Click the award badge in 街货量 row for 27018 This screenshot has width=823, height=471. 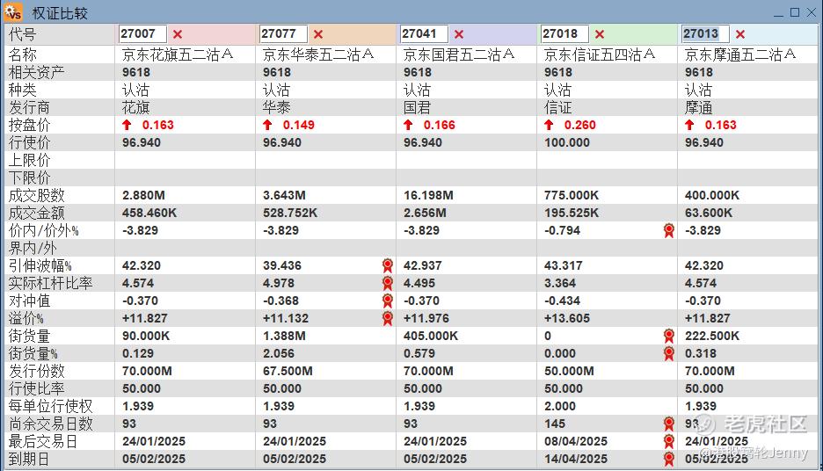click(668, 336)
